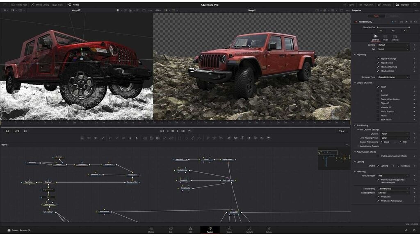The width and height of the screenshot is (420, 239).
Task: Go to first frame transport button
Action: click(162, 131)
